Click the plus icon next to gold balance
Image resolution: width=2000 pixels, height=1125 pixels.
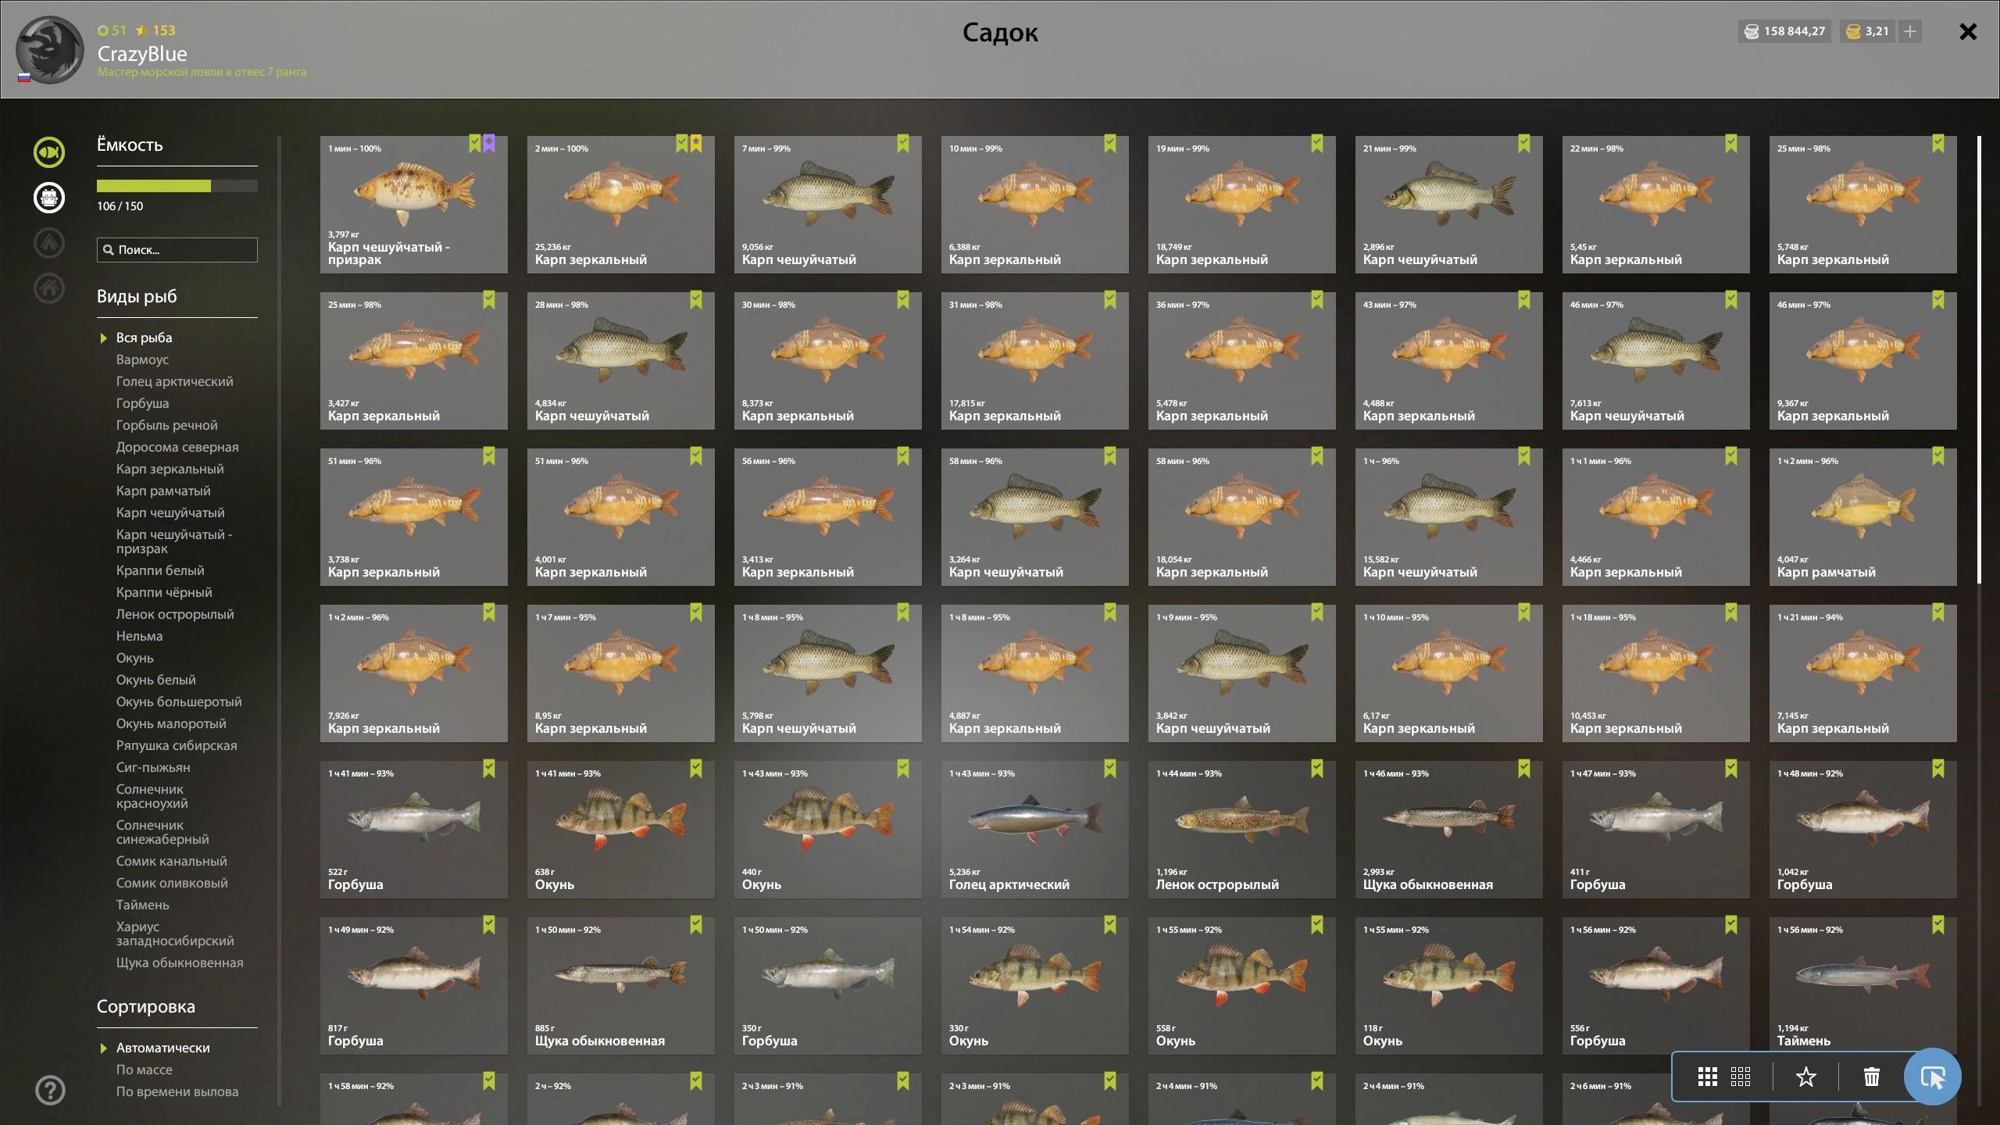[1910, 31]
